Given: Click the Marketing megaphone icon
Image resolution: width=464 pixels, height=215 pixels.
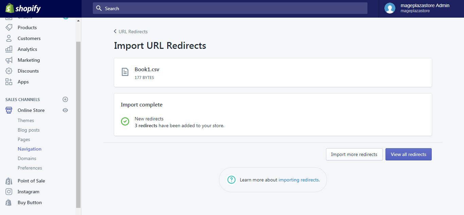Looking at the screenshot, I should pyautogui.click(x=9, y=60).
